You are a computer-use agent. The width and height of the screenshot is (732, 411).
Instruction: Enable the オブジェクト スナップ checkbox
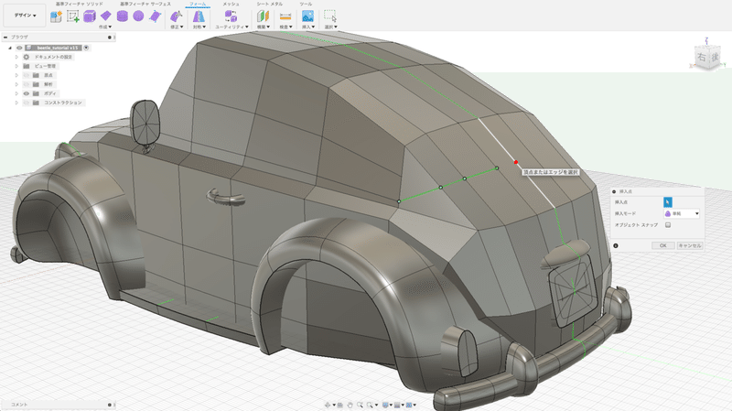[667, 224]
